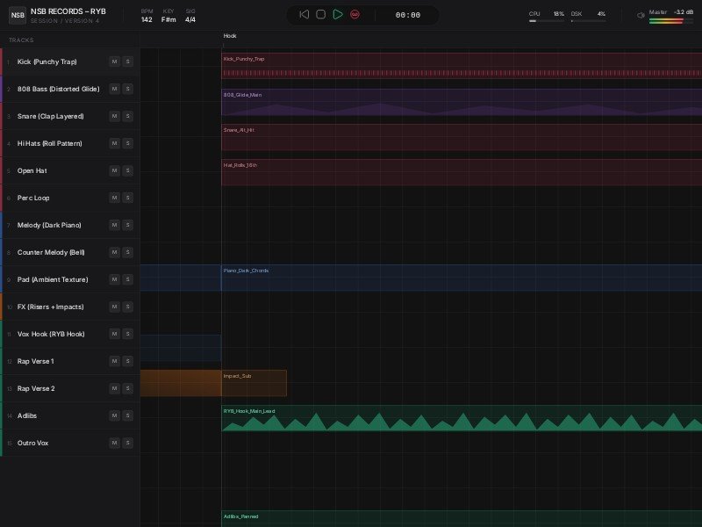Click the Master level meter

666,20
